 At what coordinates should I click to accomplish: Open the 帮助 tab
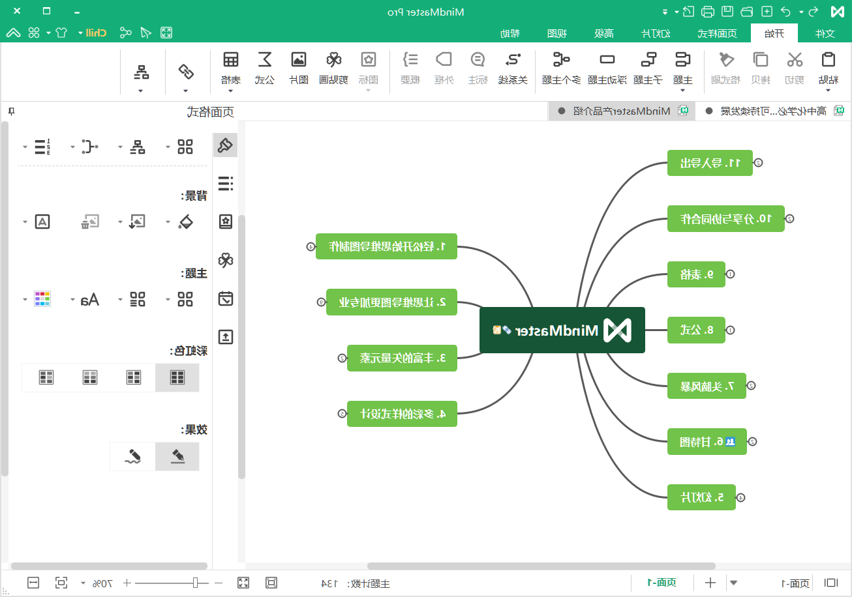511,33
